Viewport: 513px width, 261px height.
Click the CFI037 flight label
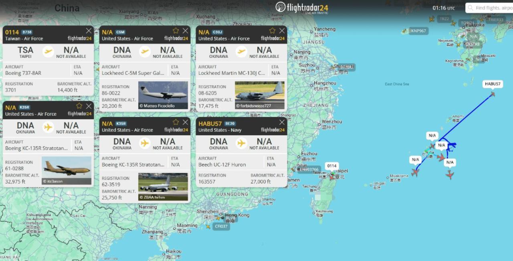pyautogui.click(x=221, y=226)
